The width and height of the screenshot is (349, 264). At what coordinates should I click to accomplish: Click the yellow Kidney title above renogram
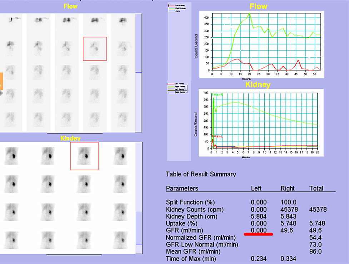coord(258,85)
